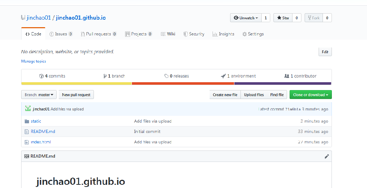View the 0 releases page

point(176,76)
